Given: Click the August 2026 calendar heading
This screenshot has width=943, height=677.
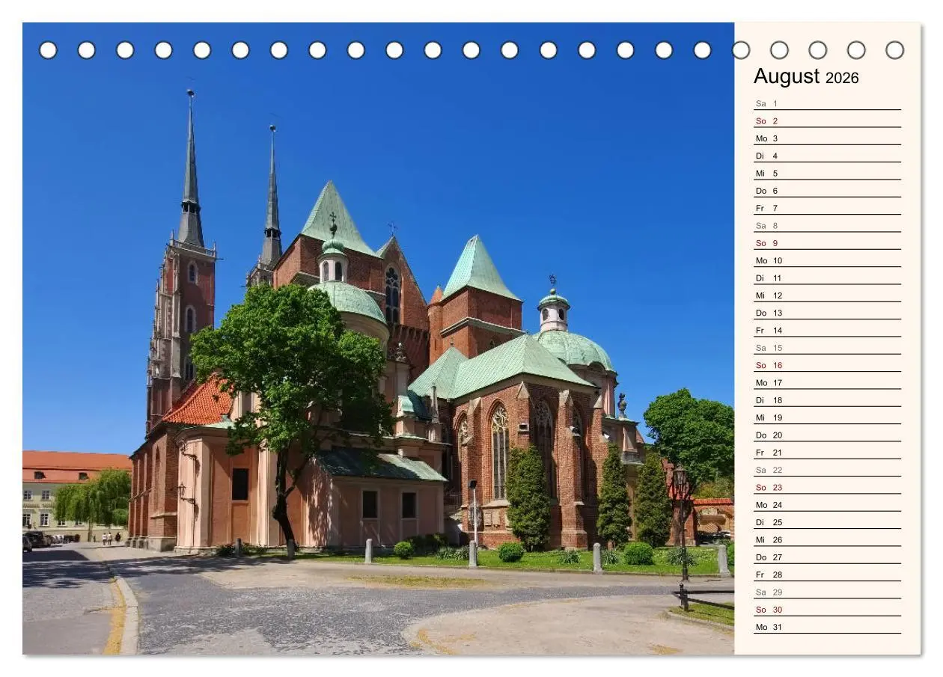Looking at the screenshot, I should (806, 76).
